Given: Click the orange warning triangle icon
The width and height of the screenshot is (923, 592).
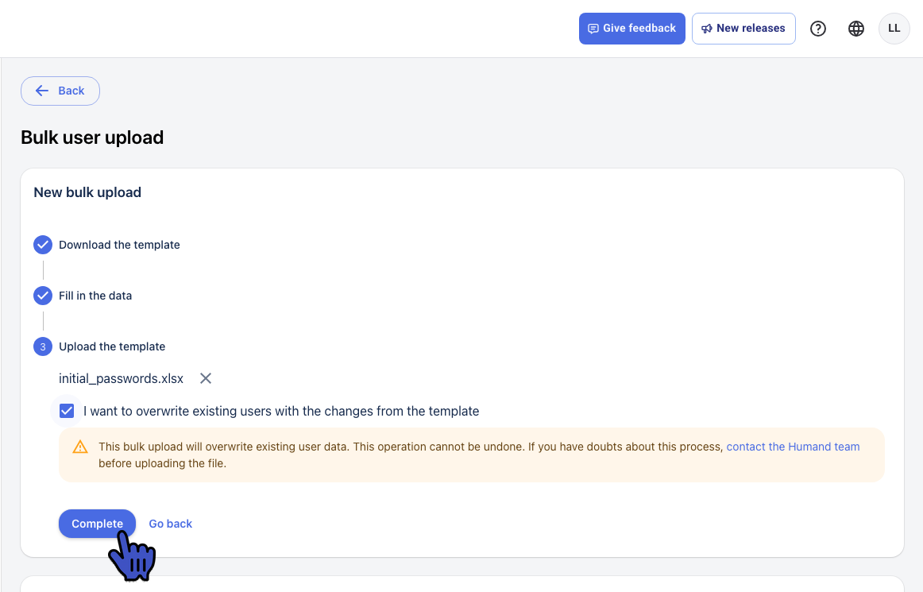Looking at the screenshot, I should click(x=80, y=447).
